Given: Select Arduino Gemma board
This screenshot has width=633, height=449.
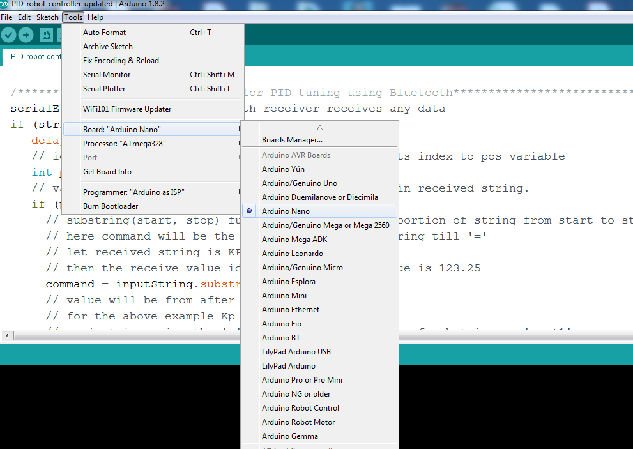Looking at the screenshot, I should coord(320,436).
